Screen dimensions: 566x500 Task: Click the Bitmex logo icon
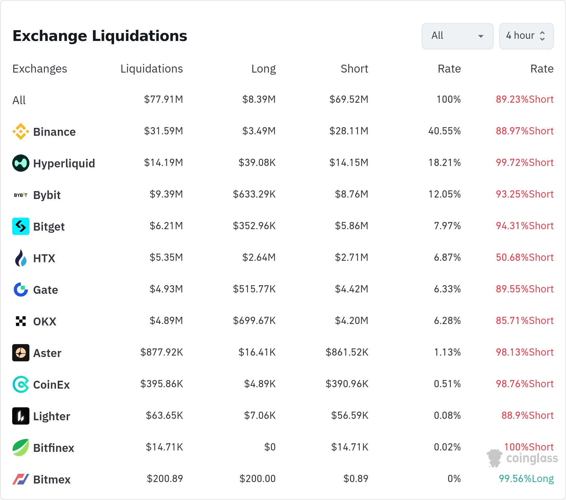[x=21, y=479]
